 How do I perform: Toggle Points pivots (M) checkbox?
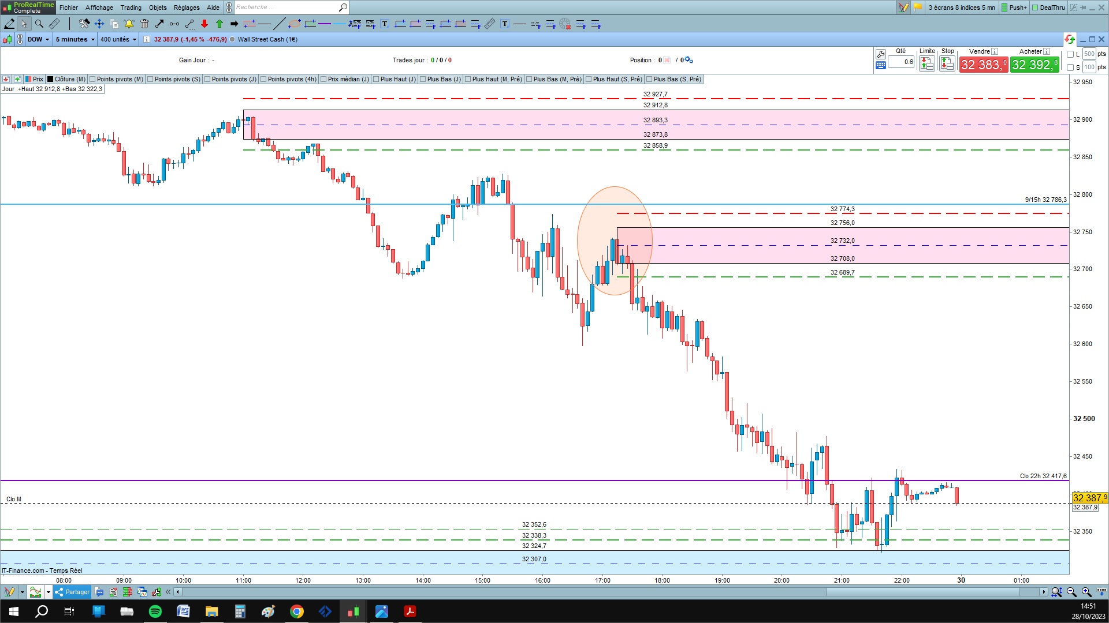93,79
